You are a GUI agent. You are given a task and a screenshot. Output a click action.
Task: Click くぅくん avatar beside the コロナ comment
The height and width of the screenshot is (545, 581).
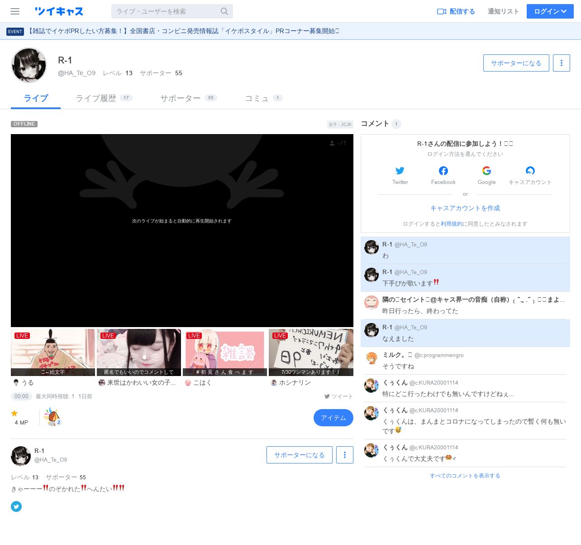(371, 413)
